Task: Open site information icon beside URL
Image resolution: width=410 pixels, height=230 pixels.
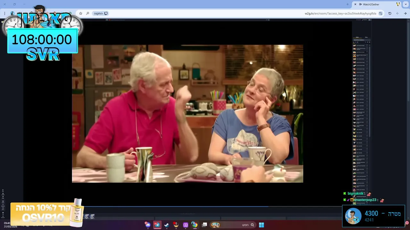Action: pyautogui.click(x=381, y=13)
